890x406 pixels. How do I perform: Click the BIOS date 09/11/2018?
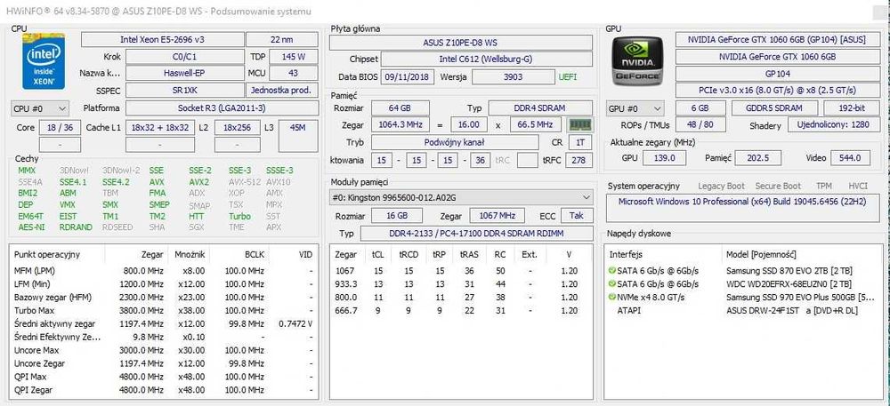point(408,77)
